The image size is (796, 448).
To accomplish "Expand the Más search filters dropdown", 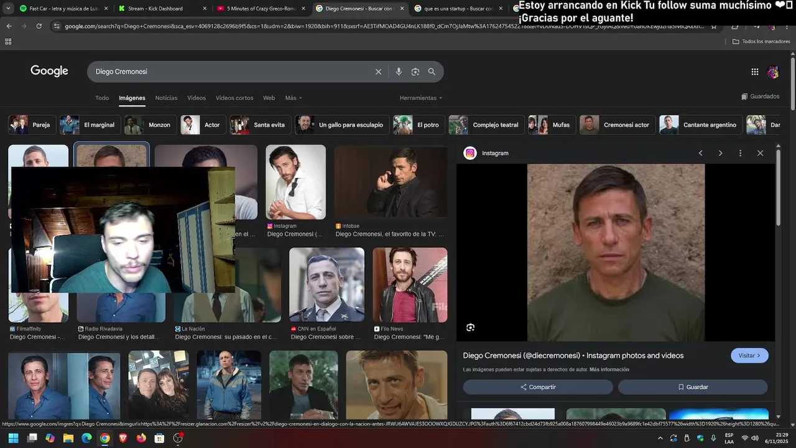I will pos(294,98).
